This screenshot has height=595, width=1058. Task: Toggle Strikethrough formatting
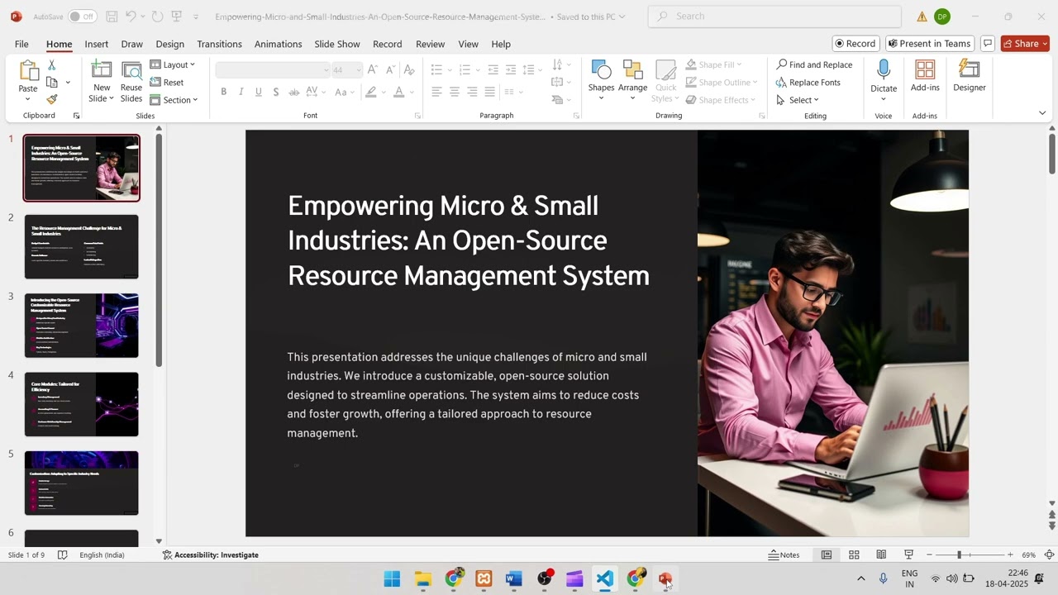click(293, 92)
